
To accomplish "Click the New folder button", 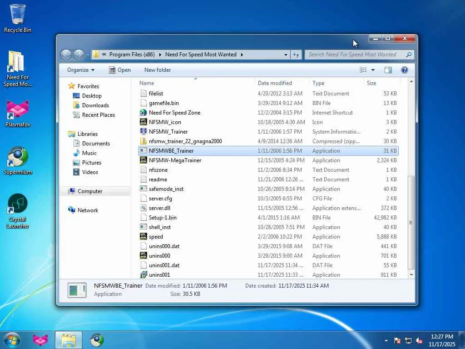I will (158, 70).
